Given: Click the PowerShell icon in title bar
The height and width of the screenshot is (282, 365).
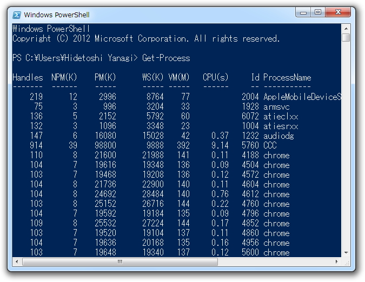Looking at the screenshot, I should (17, 15).
